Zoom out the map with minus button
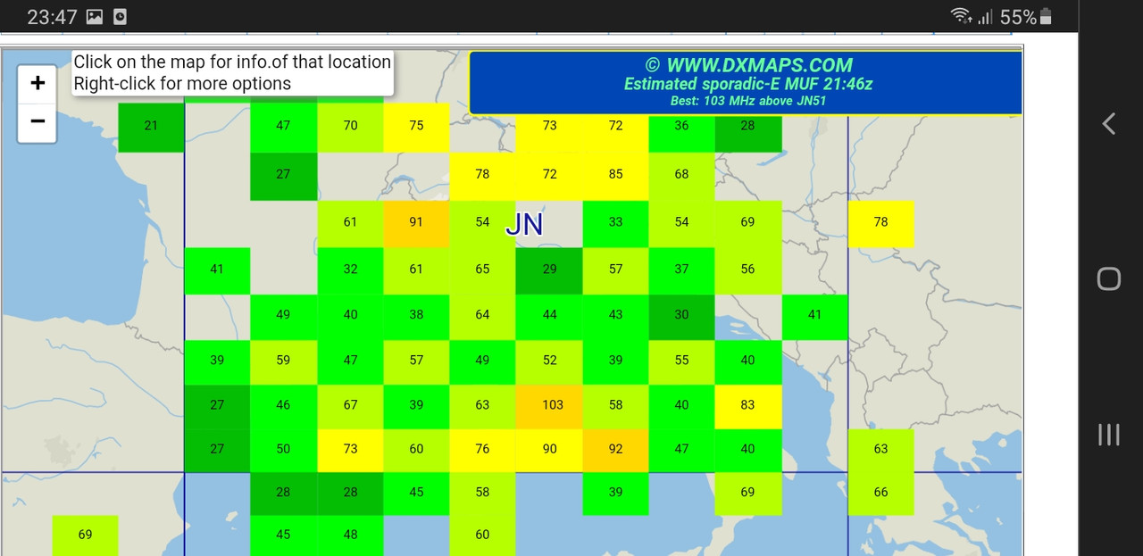Image resolution: width=1143 pixels, height=556 pixels. [x=38, y=121]
